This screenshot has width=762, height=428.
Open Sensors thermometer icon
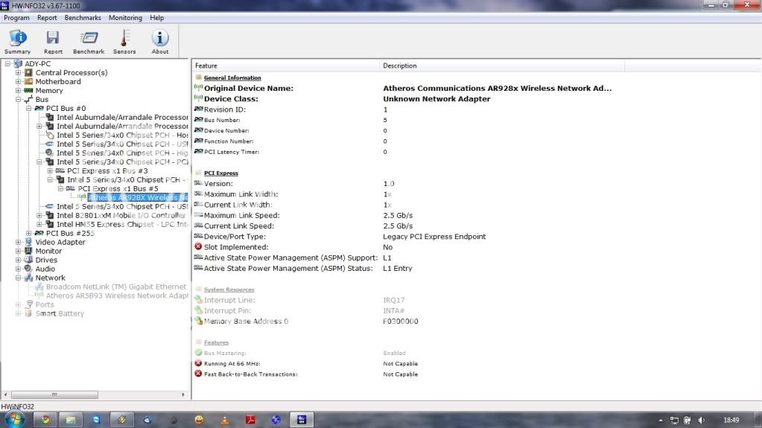click(x=124, y=42)
